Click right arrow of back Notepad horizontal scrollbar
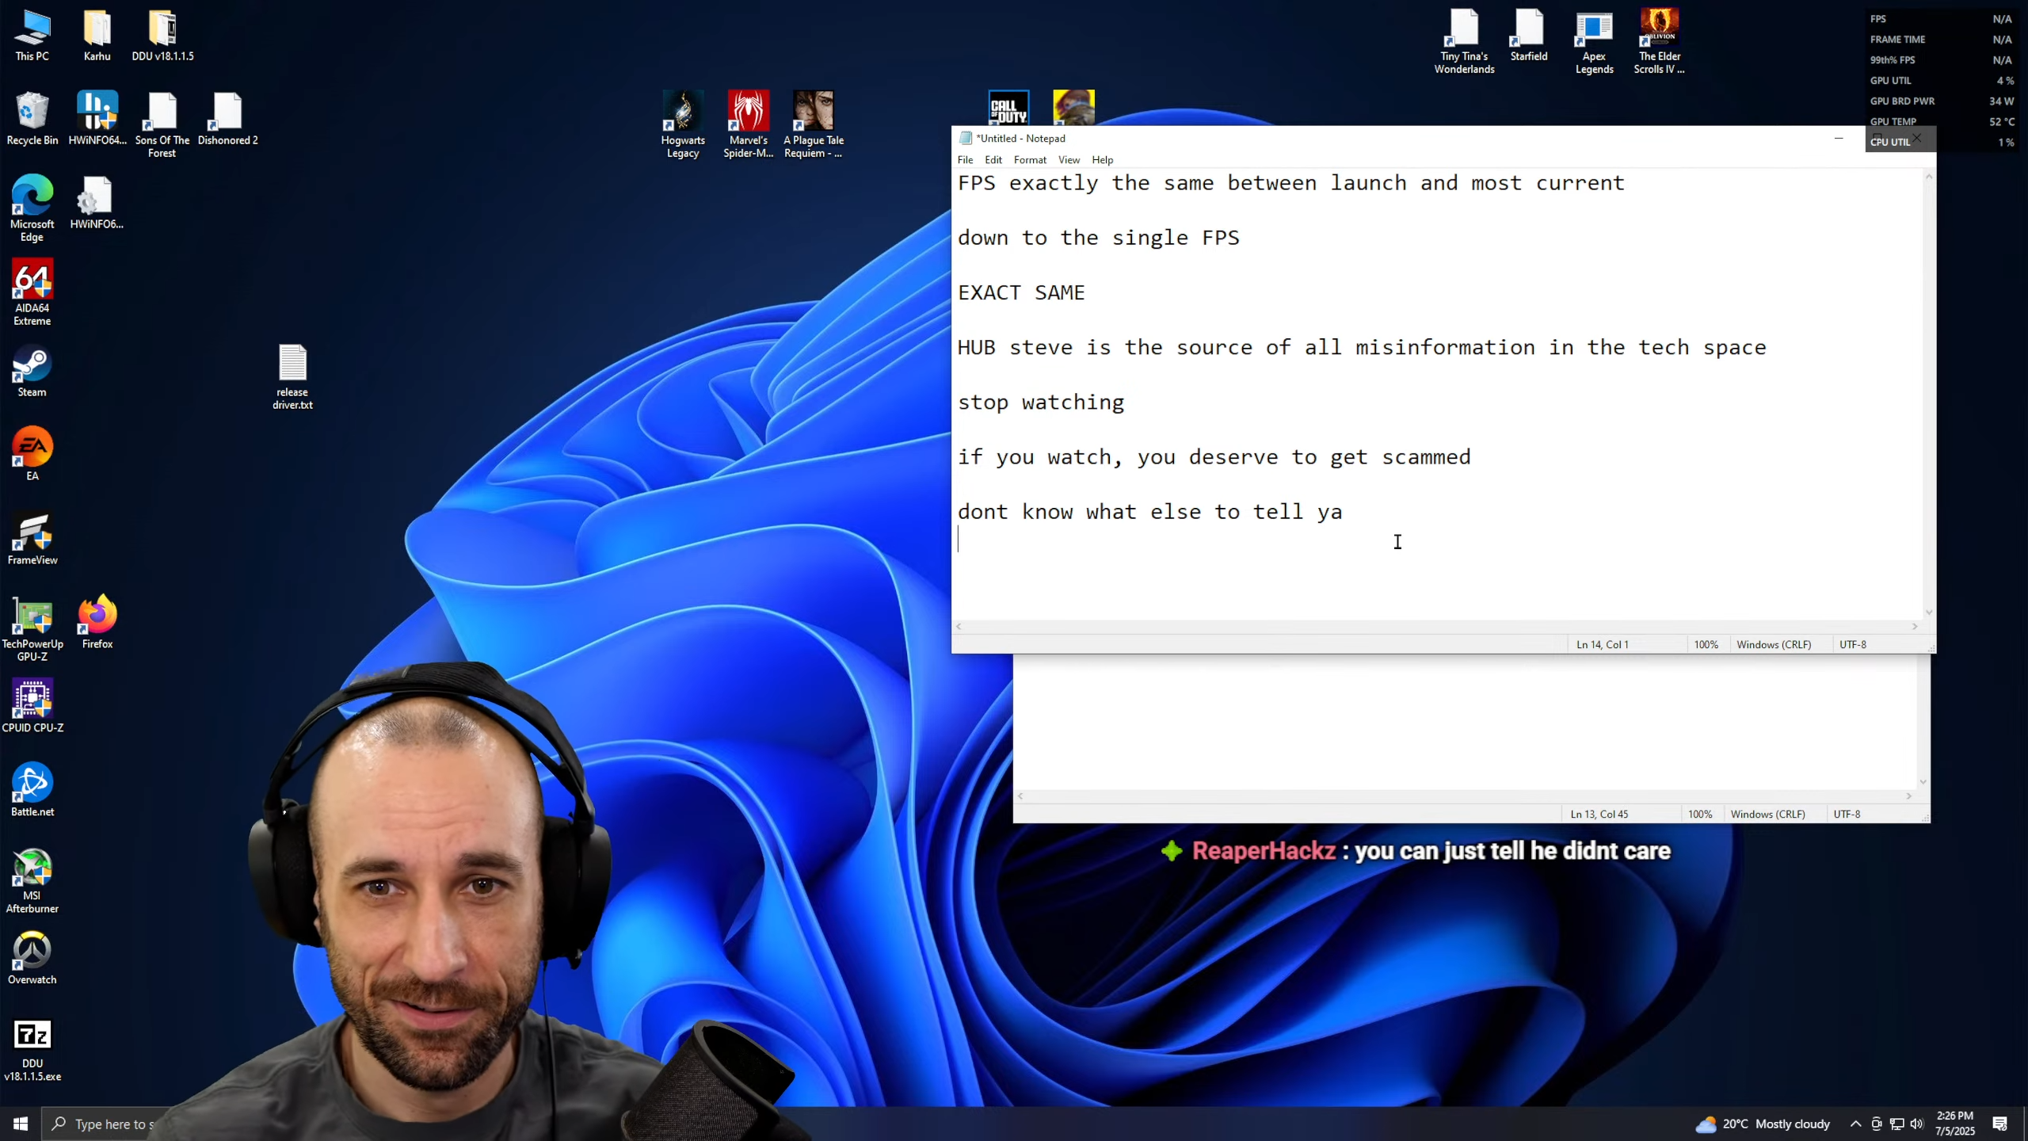 (x=1908, y=796)
